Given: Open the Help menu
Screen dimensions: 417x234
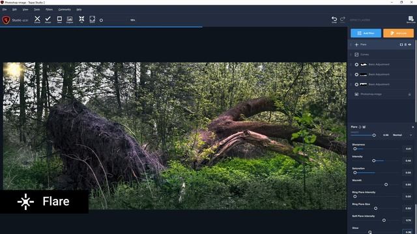Looking at the screenshot, I should [x=79, y=9].
